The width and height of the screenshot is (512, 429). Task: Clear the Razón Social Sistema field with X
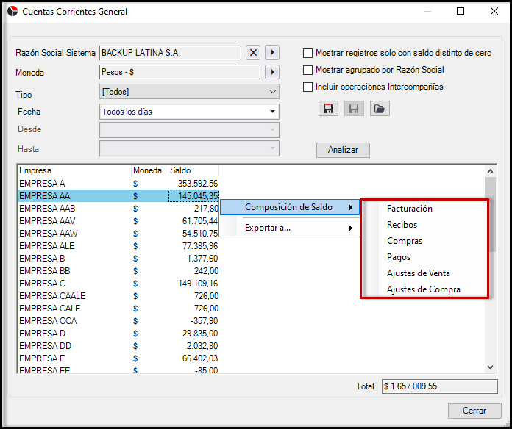point(253,52)
